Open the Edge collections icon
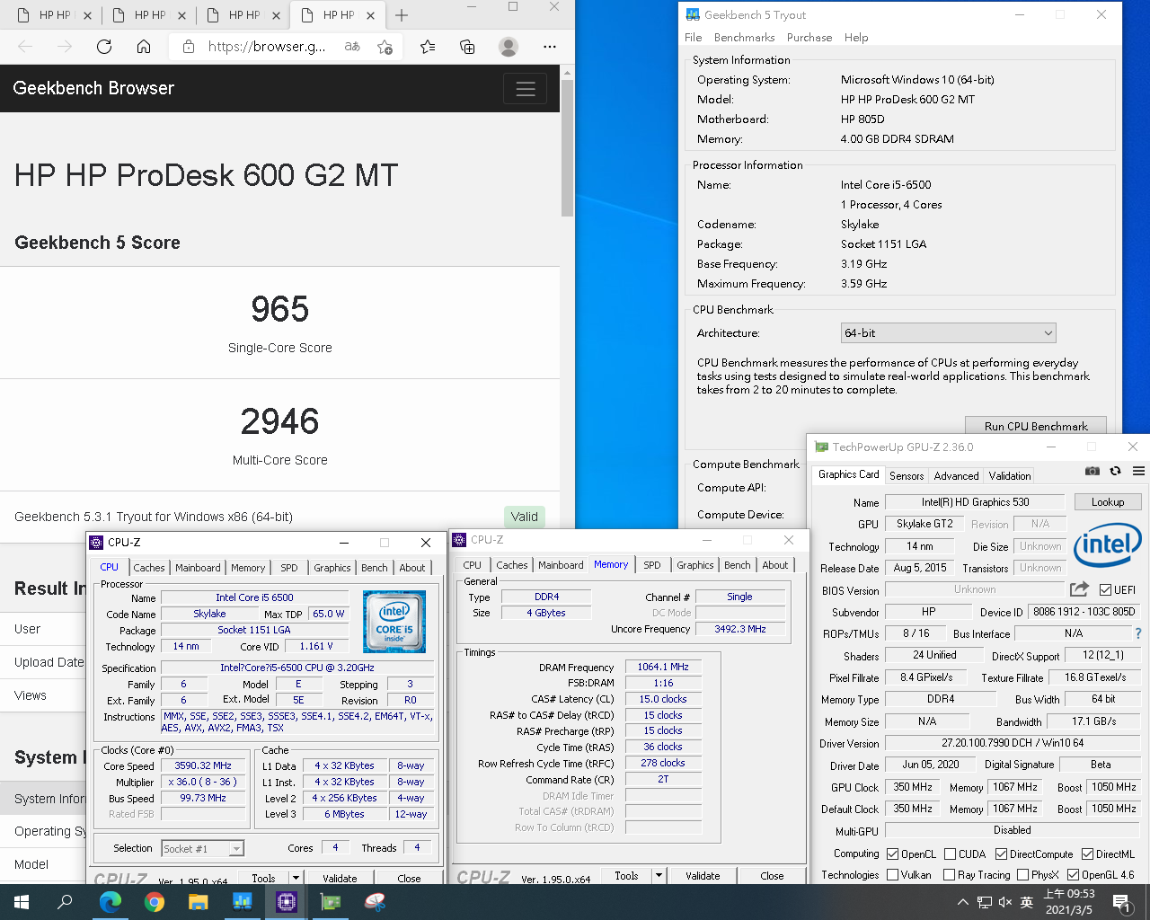This screenshot has height=920, width=1150. (x=467, y=47)
